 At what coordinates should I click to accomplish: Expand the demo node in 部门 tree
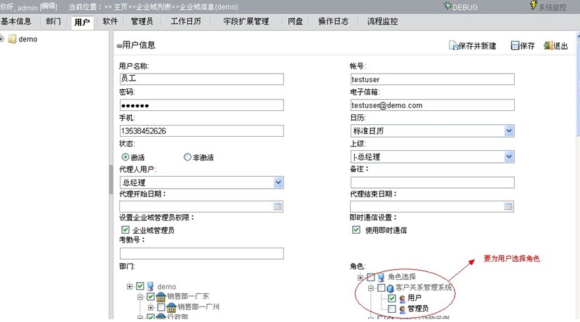pyautogui.click(x=130, y=286)
